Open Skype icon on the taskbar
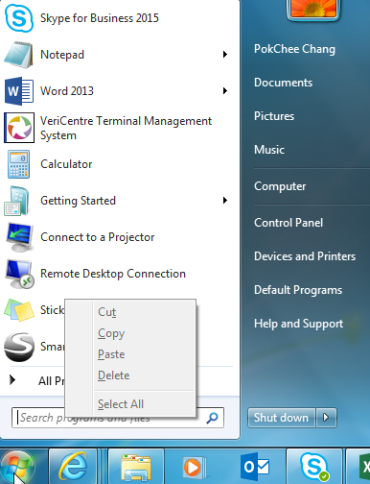370x484 pixels. tap(314, 467)
